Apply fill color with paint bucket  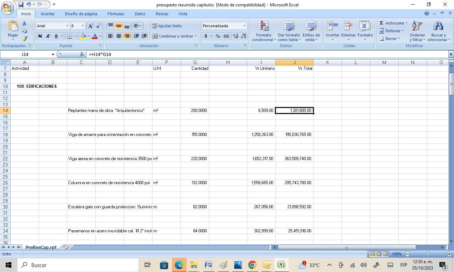(83, 36)
